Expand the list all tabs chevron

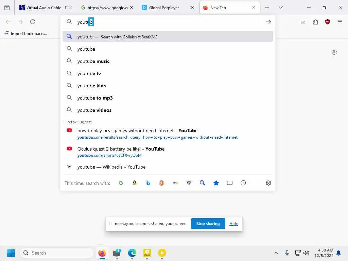(x=280, y=7)
